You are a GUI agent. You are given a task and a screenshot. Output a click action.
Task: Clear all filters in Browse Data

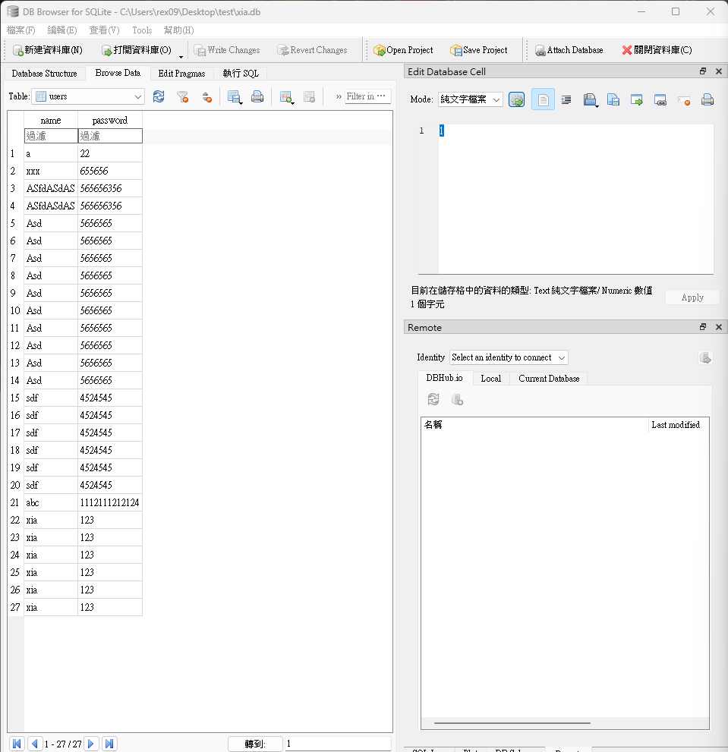point(182,96)
